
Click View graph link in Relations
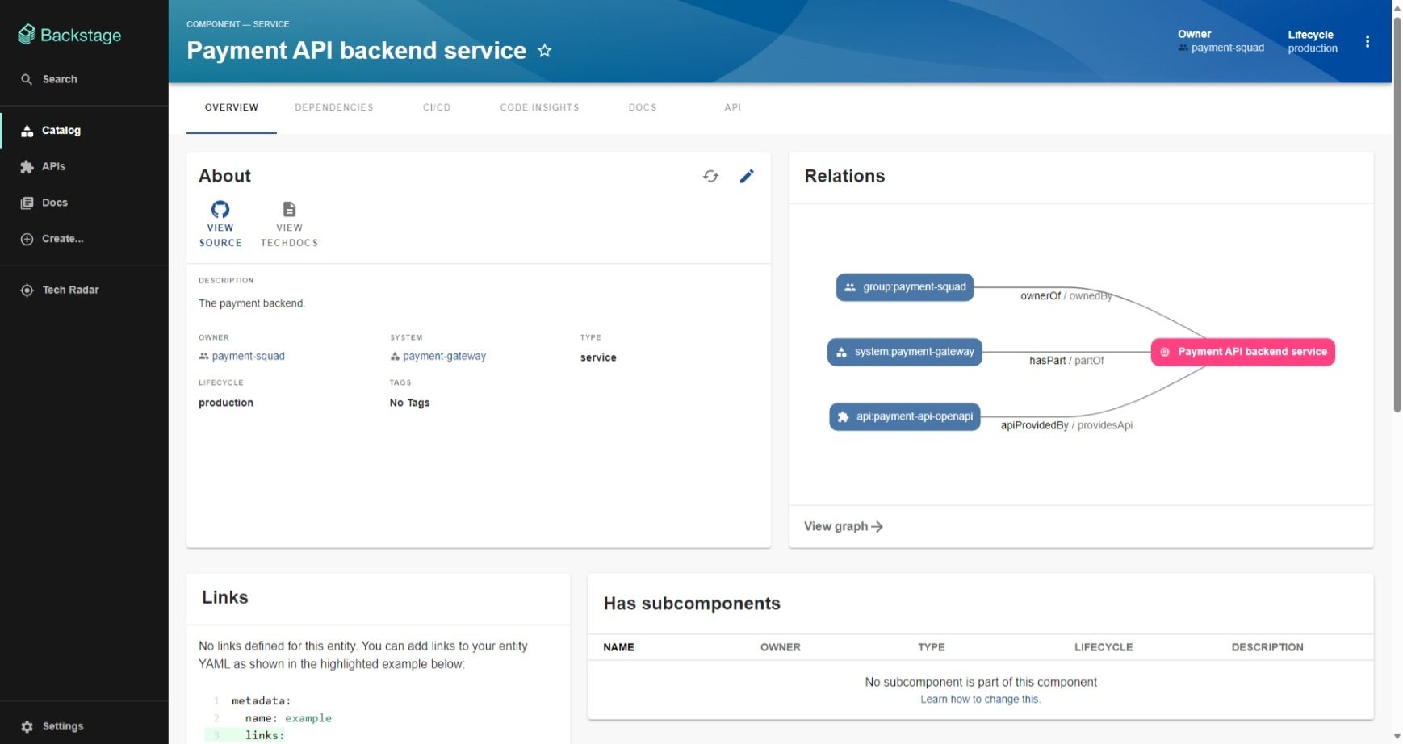(843, 526)
